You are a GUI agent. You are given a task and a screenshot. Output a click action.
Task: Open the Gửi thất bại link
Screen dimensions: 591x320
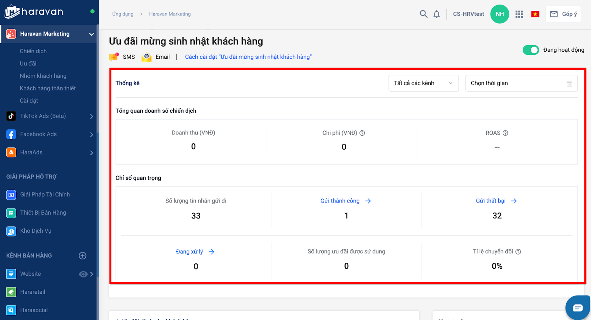[x=496, y=201]
